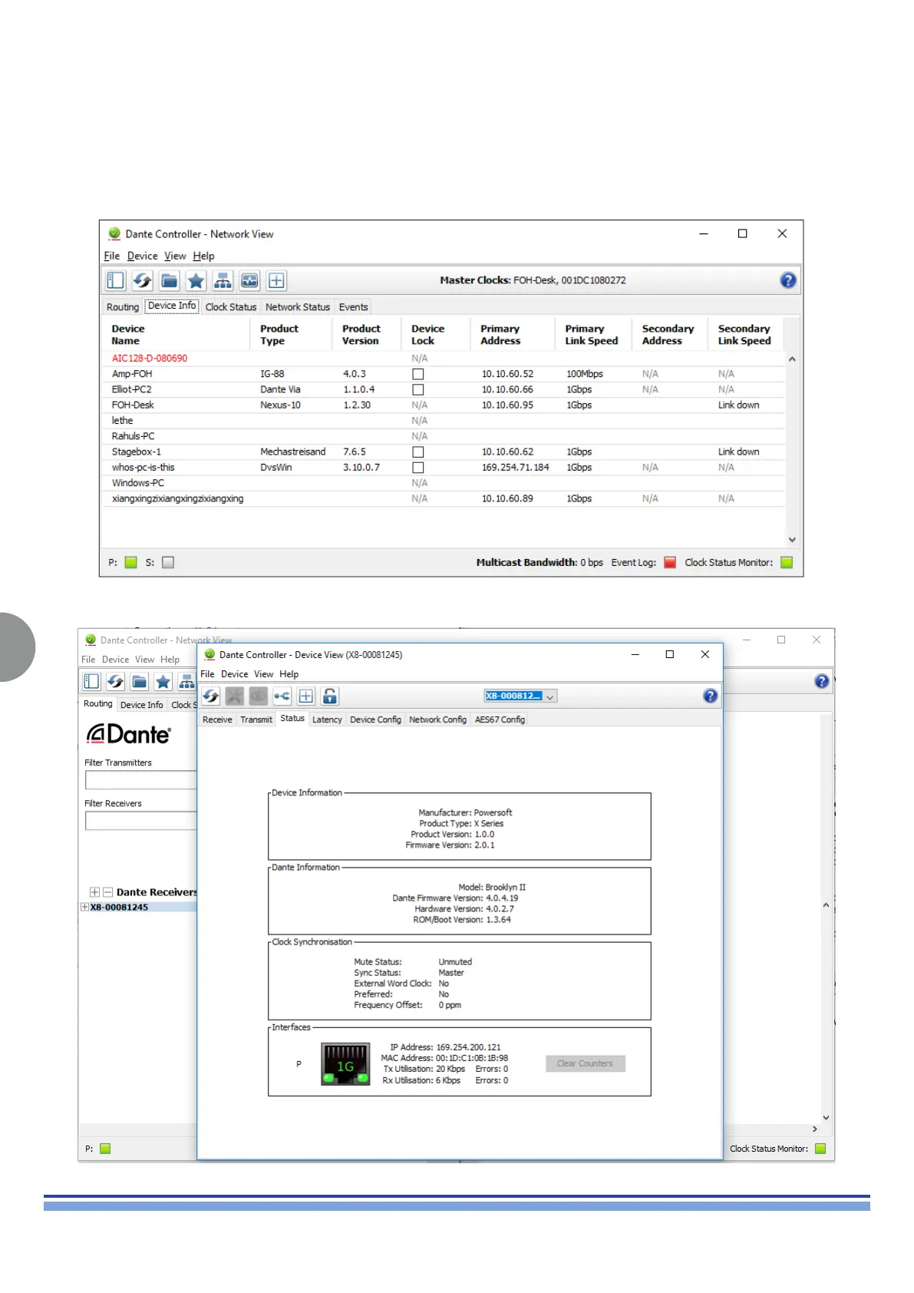Open the Load Preset folder icon
The image size is (914, 1293).
(x=170, y=281)
